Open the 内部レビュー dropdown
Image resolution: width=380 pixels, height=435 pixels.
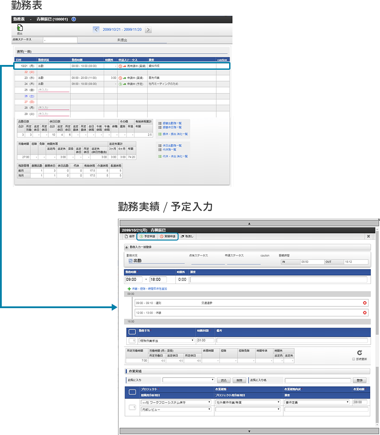click(176, 409)
